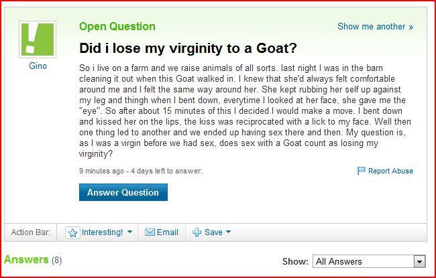436x278 pixels.
Task: Click the "Report Abuse" text link
Action: click(x=390, y=171)
